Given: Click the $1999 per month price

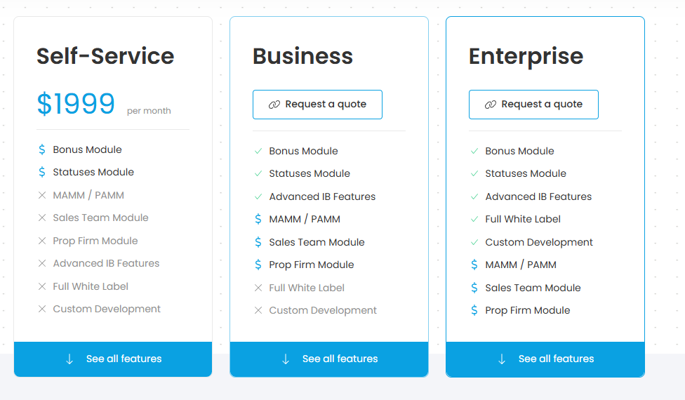Looking at the screenshot, I should (x=104, y=104).
